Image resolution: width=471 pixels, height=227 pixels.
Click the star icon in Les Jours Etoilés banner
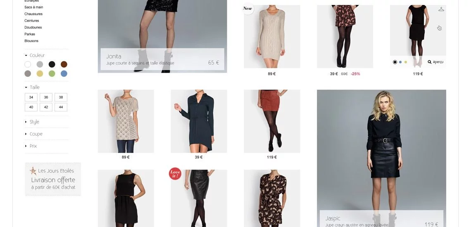(x=33, y=171)
